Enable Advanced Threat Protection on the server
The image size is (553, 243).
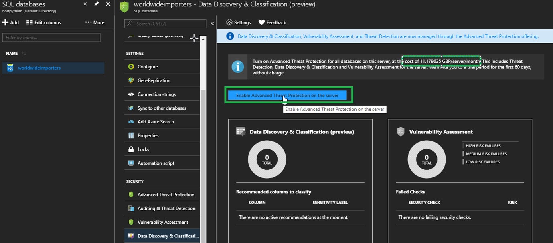click(287, 96)
